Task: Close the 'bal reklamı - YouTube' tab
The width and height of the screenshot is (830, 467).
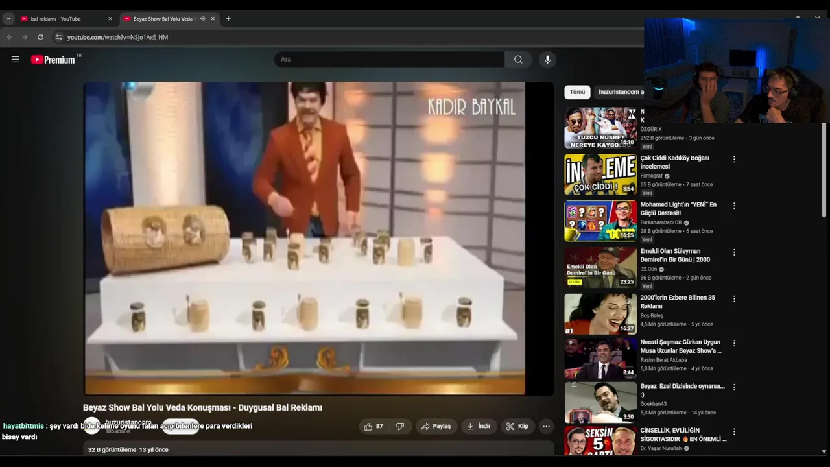Action: (110, 19)
